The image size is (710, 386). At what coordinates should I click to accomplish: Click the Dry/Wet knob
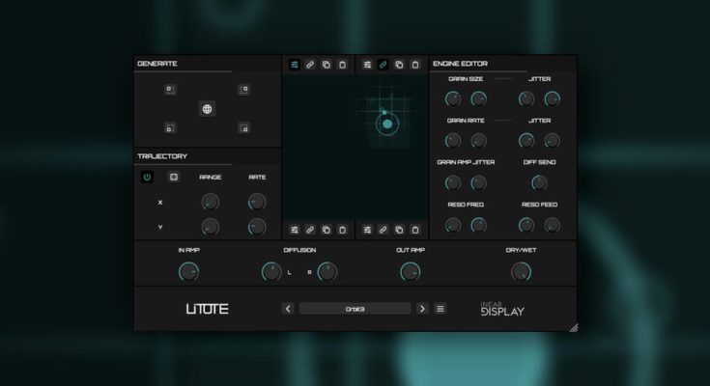tap(521, 272)
